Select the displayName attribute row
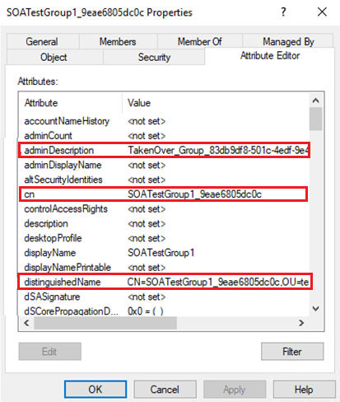Screen dimensions: 340x402 pyautogui.click(x=164, y=253)
